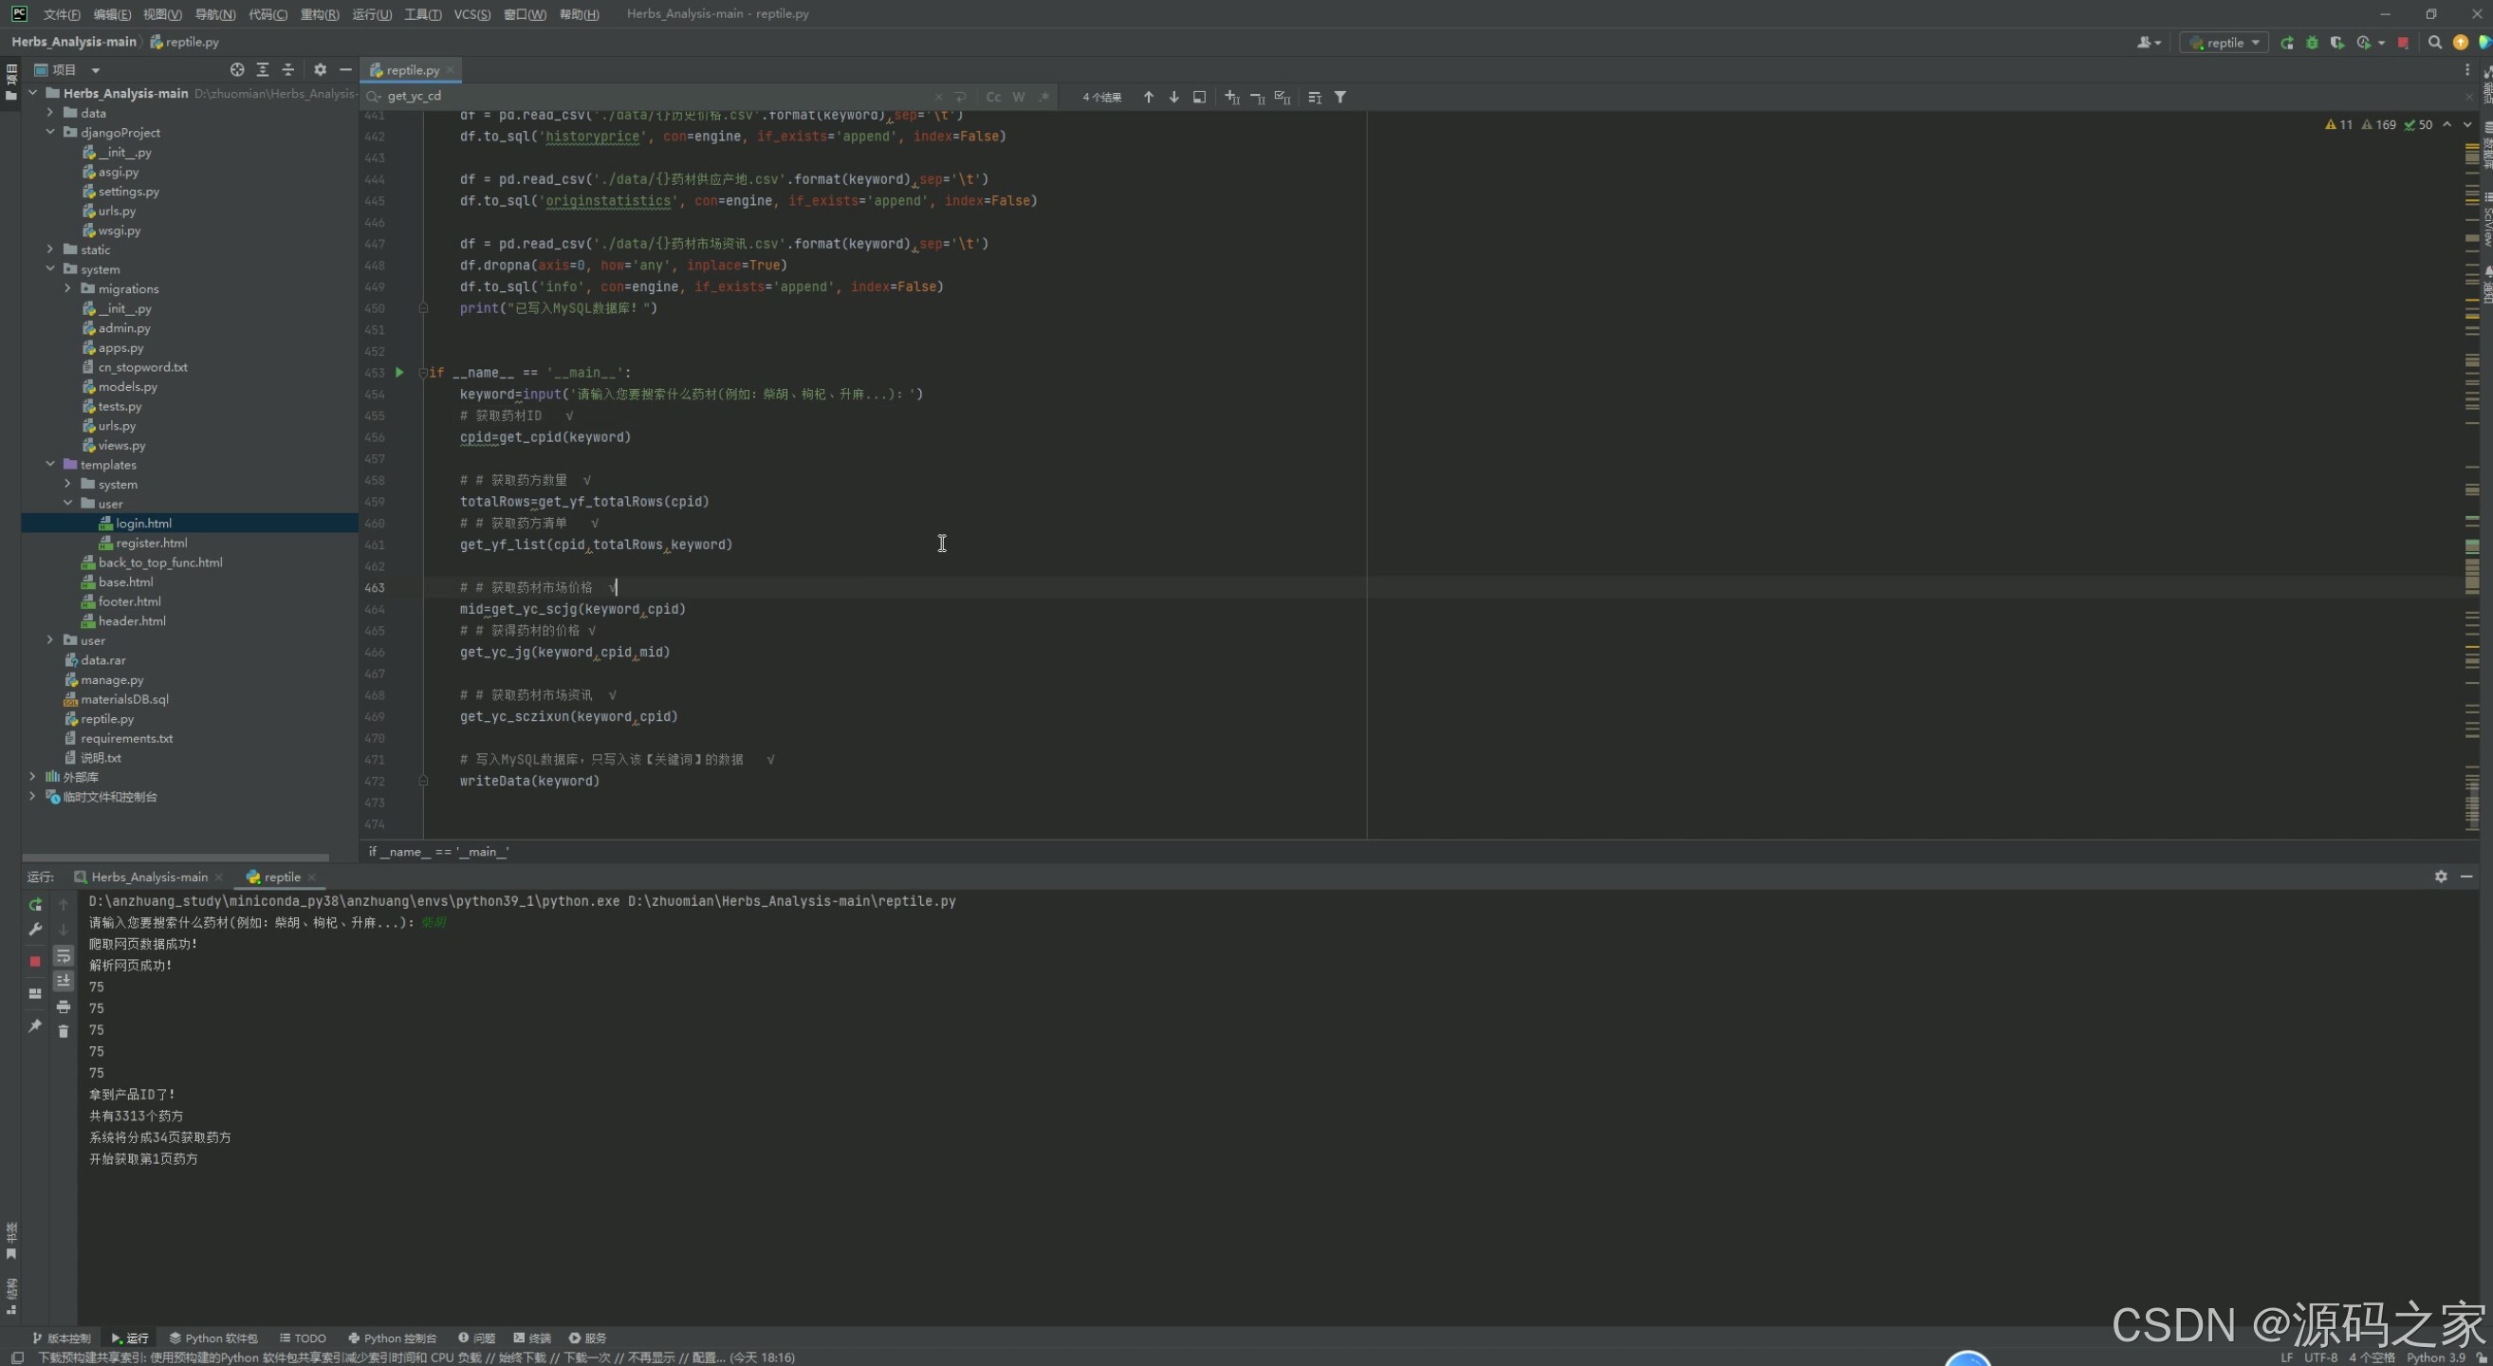Viewport: 2493px width, 1366px height.
Task: Open the reptile run configuration dropdown
Action: 2224,43
